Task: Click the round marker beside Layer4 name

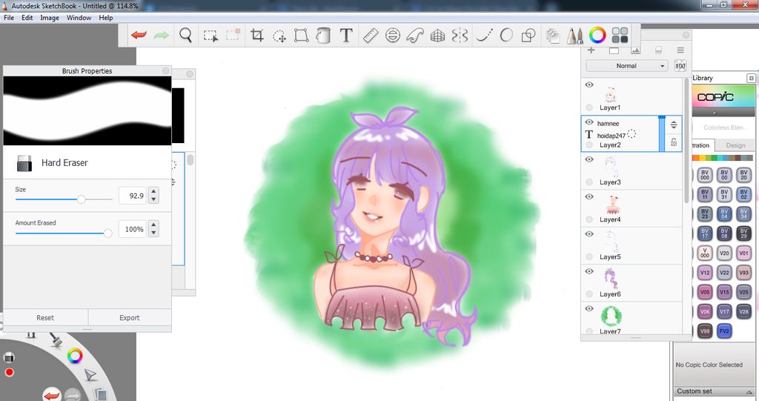Action: click(589, 219)
